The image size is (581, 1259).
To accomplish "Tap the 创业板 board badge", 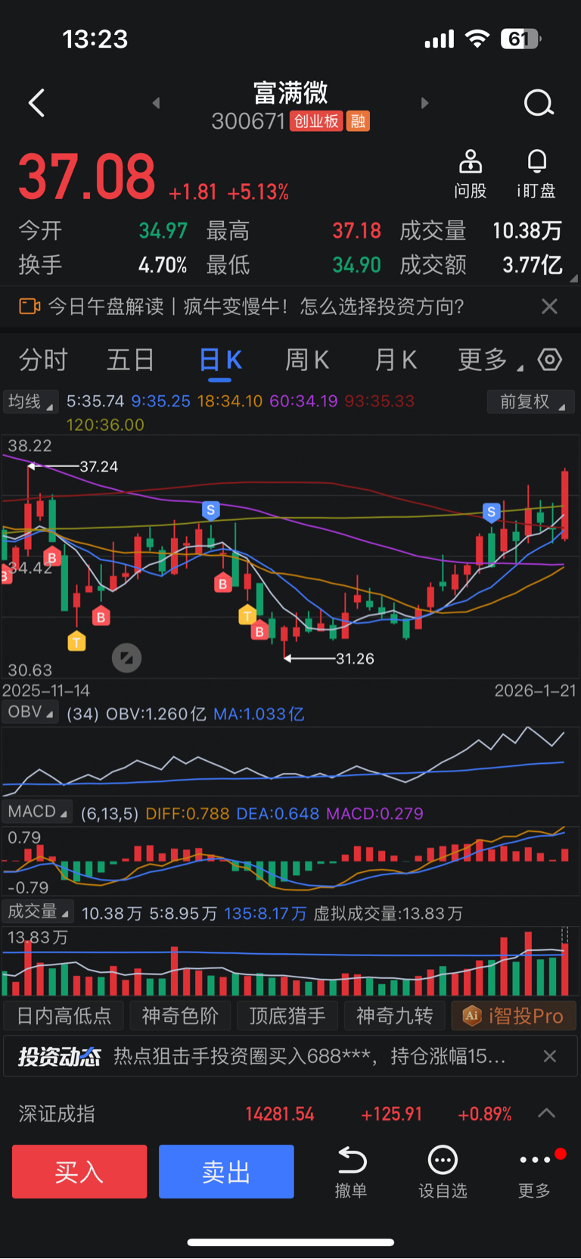I will [316, 121].
